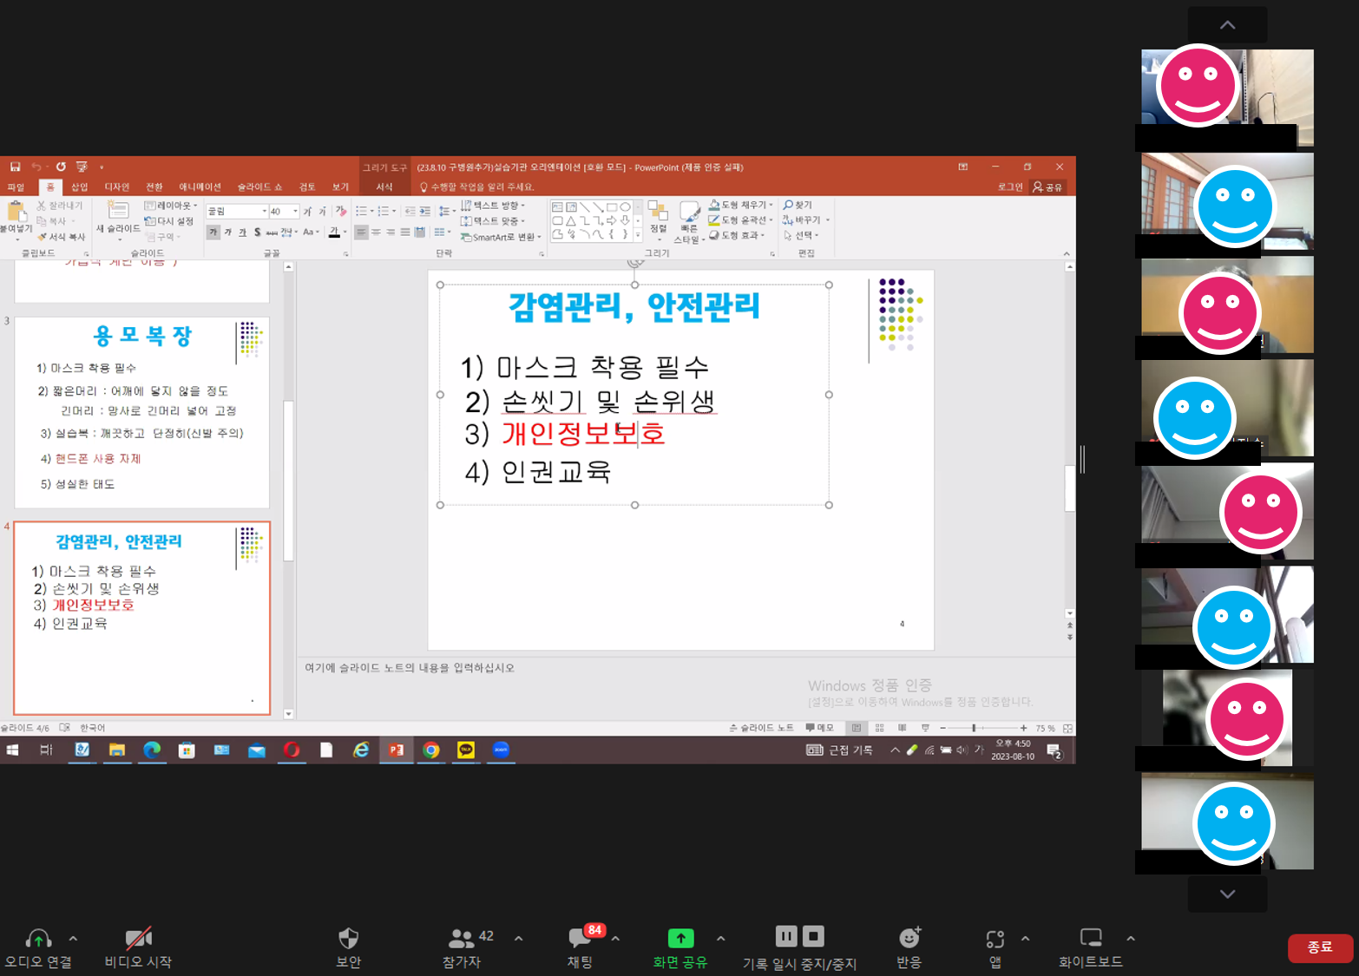Click the increase font size icon
The width and height of the screenshot is (1359, 976).
tap(308, 211)
